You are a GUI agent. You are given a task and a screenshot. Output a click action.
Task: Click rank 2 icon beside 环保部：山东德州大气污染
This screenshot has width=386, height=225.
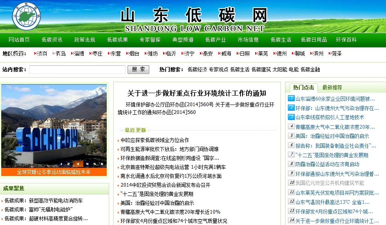pyautogui.click(x=291, y=108)
